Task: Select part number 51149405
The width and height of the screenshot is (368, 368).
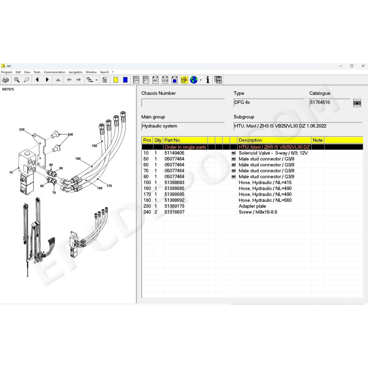Action: point(175,153)
